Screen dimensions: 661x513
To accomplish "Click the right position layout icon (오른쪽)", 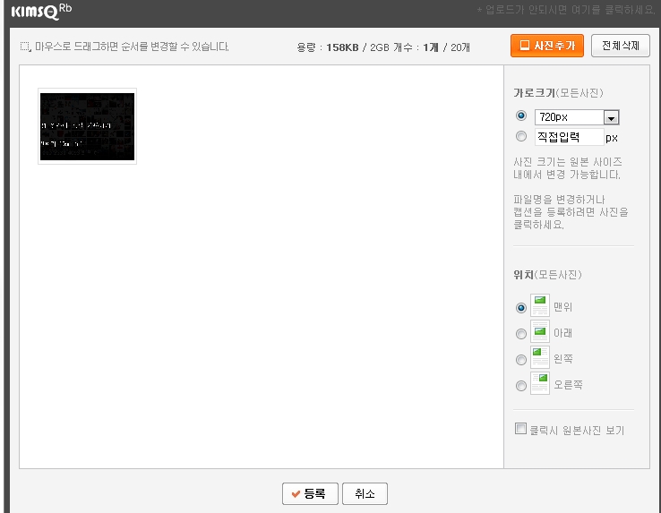I will click(x=540, y=384).
